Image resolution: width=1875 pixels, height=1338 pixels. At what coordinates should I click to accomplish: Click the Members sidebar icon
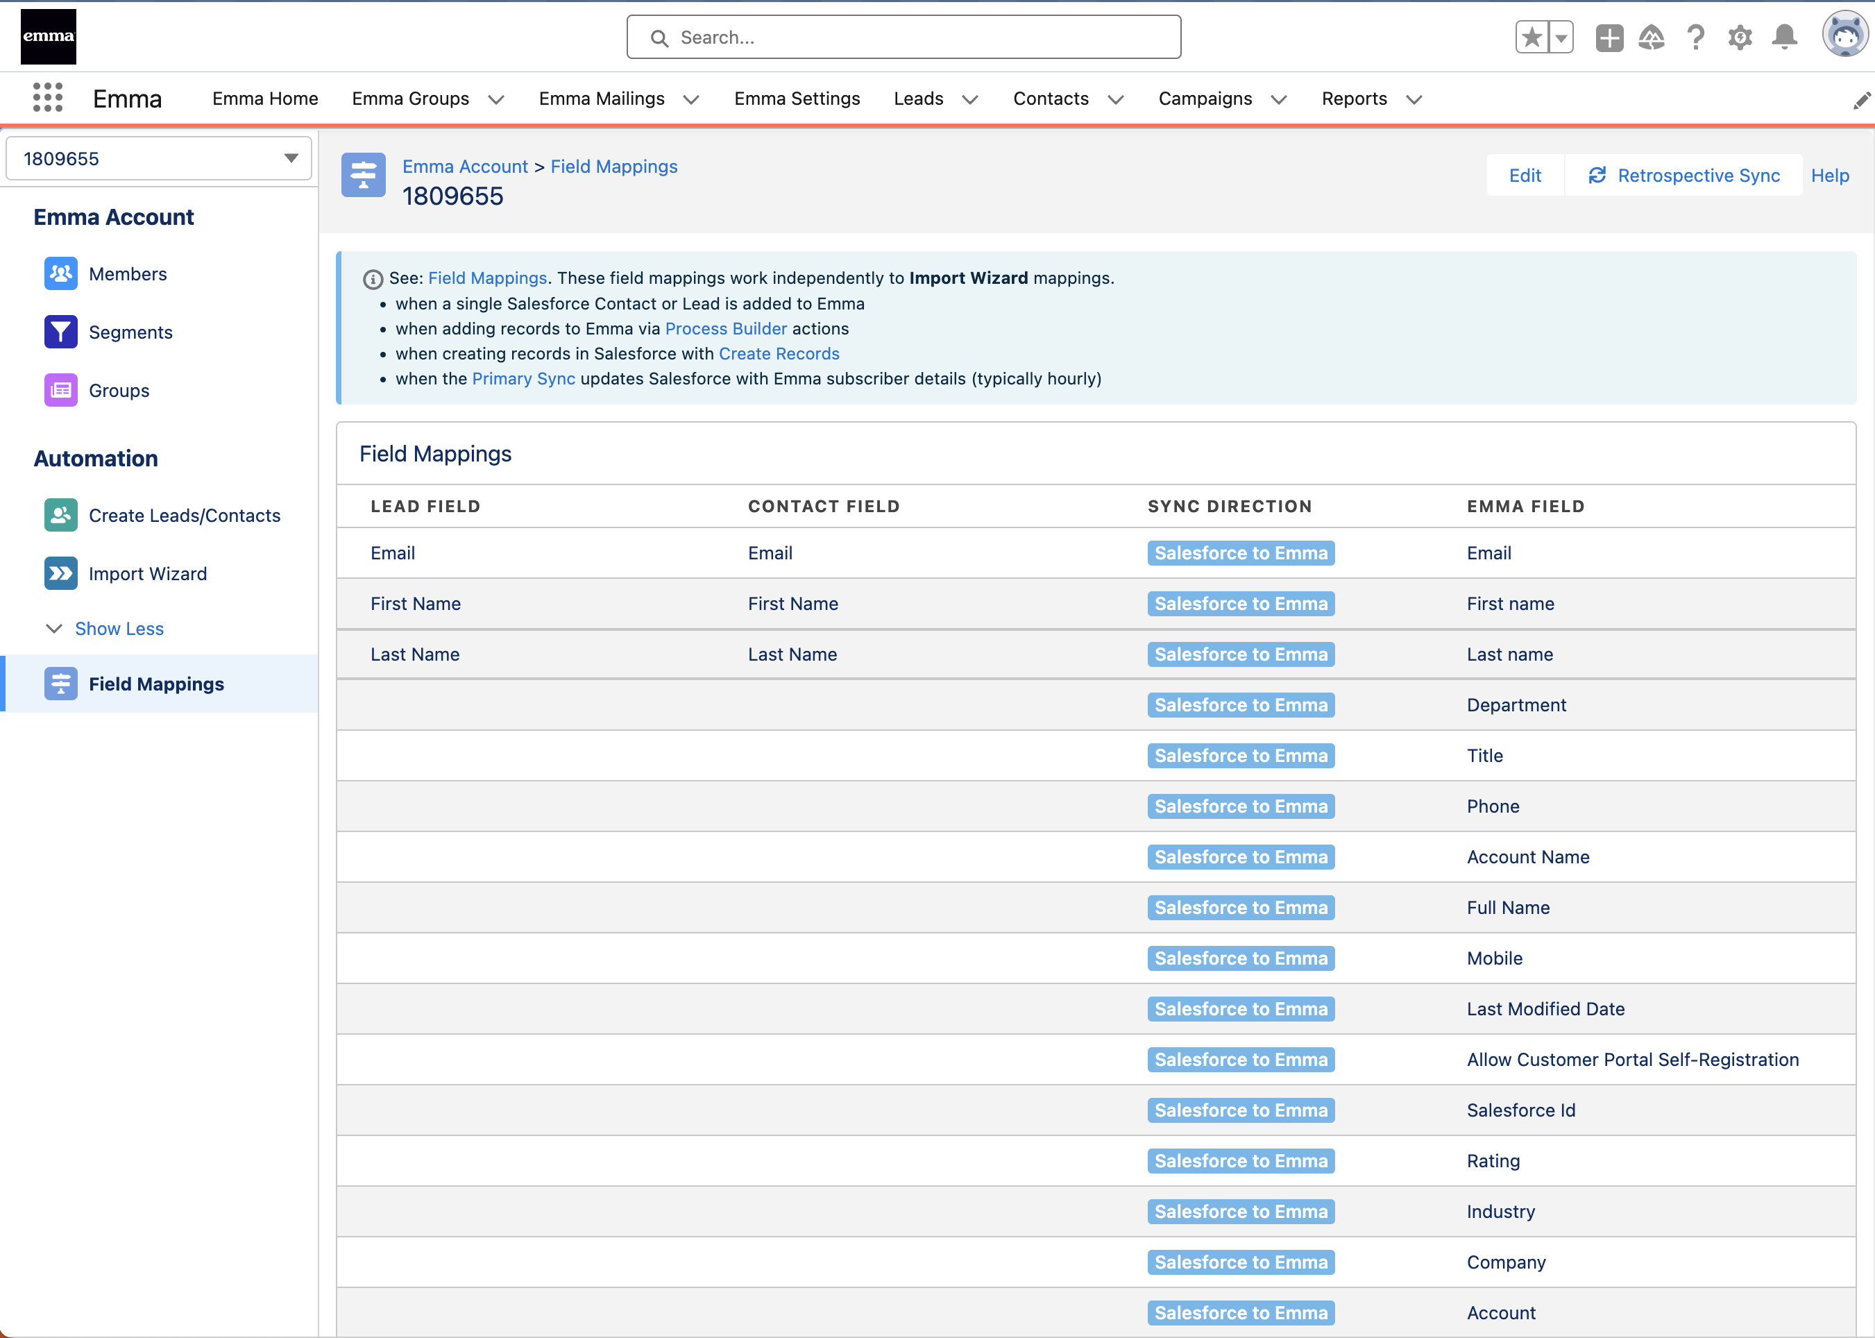pyautogui.click(x=60, y=273)
